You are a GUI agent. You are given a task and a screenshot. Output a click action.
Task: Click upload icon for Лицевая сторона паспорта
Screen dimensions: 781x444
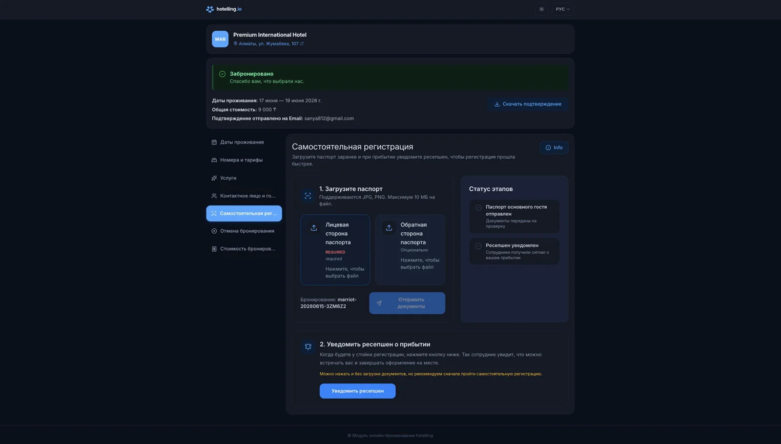(314, 228)
